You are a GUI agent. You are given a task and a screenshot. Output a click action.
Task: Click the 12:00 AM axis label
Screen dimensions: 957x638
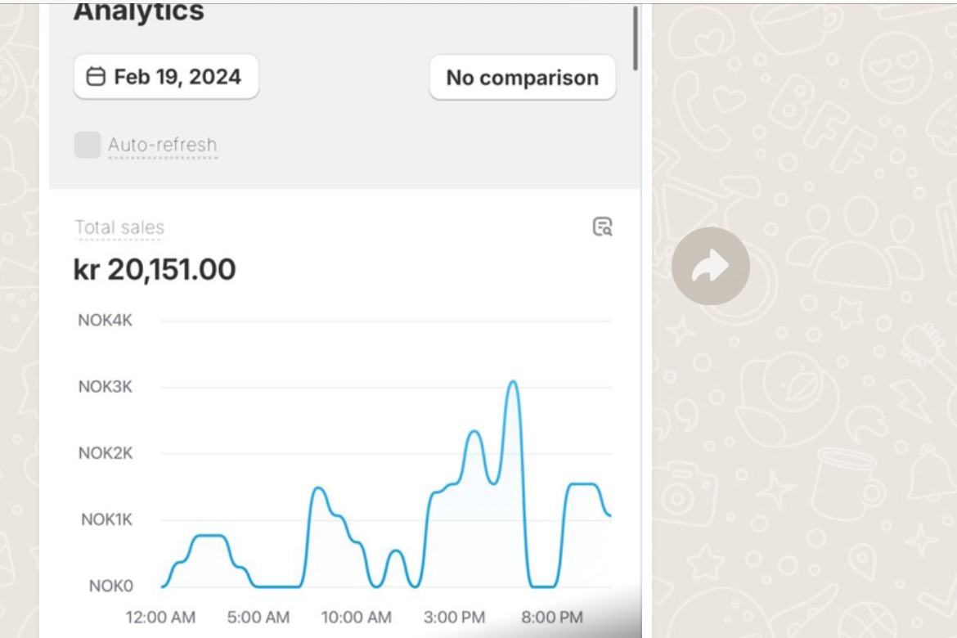tap(160, 618)
